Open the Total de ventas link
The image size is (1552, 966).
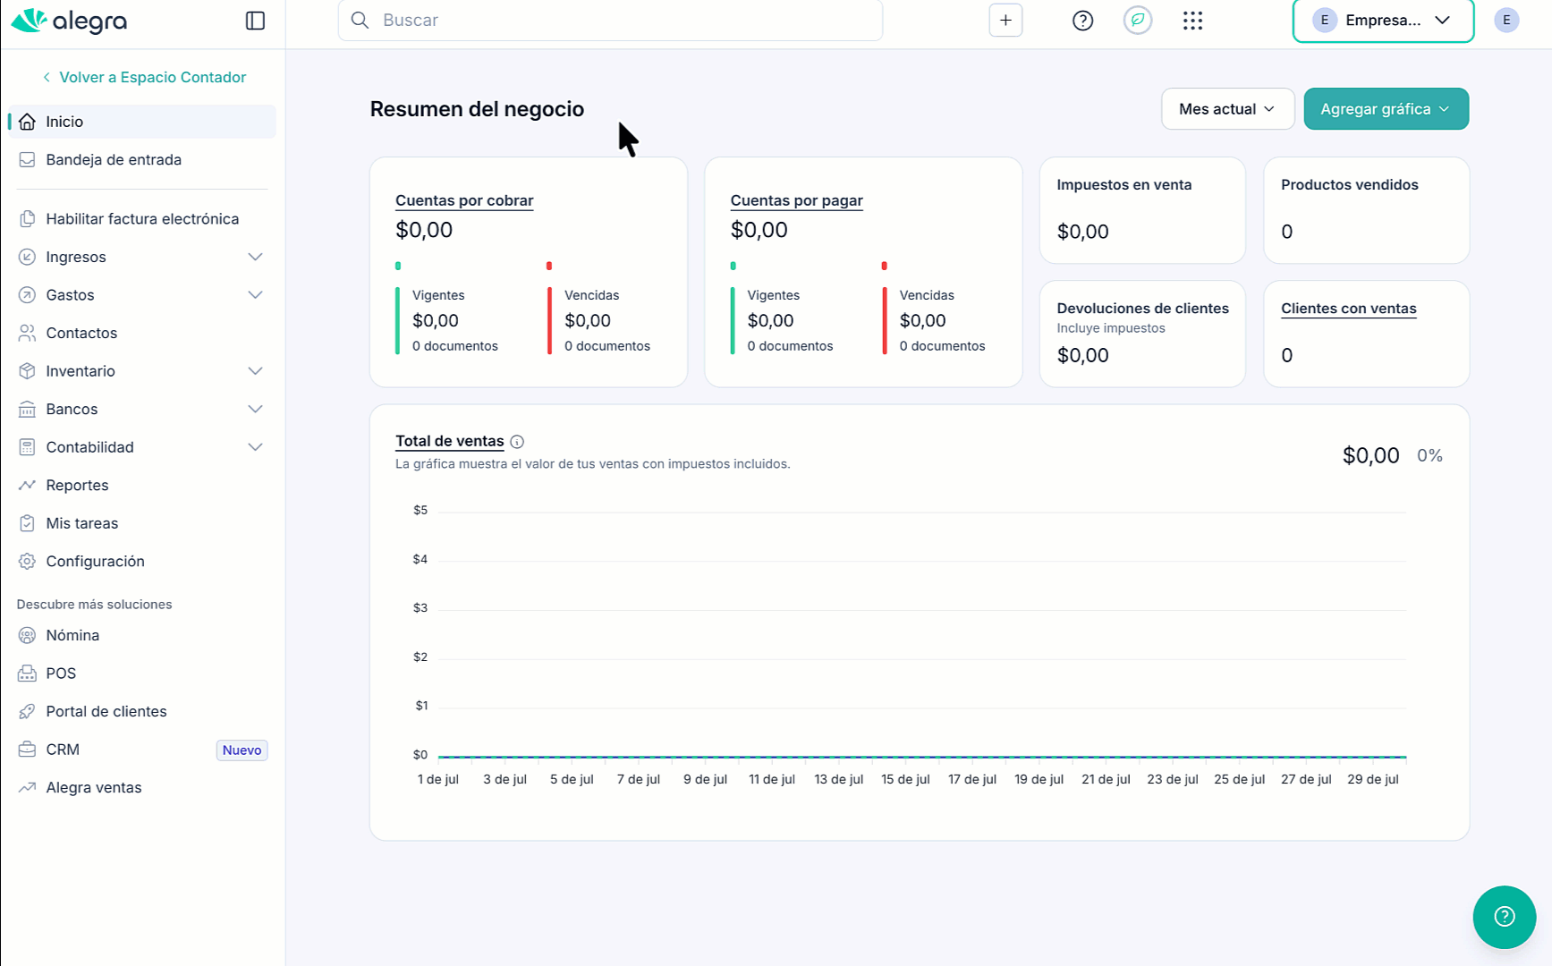tap(449, 441)
